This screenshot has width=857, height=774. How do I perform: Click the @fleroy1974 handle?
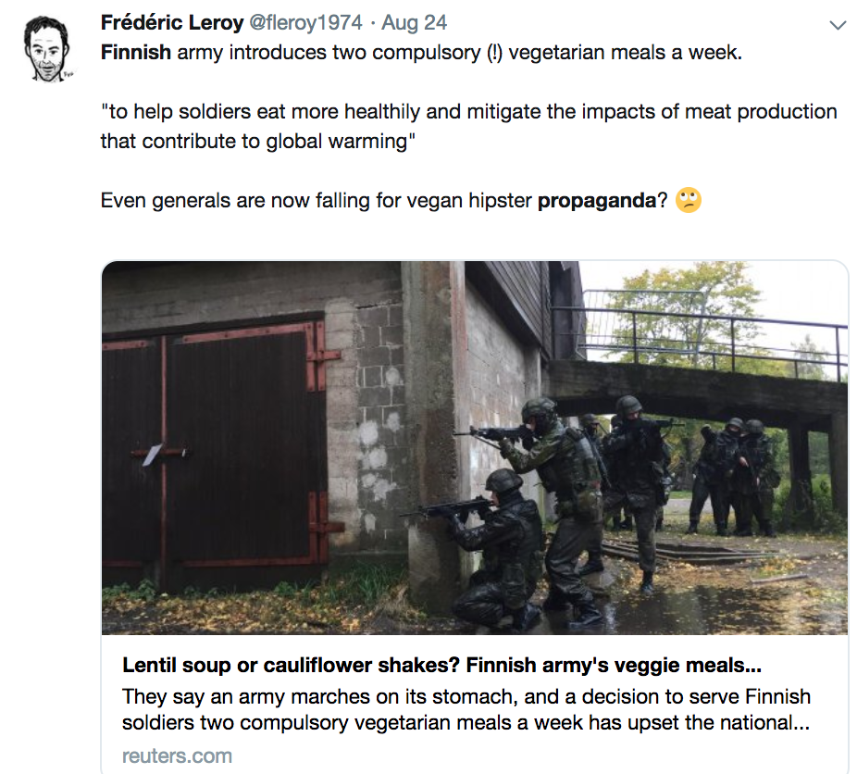pos(306,23)
